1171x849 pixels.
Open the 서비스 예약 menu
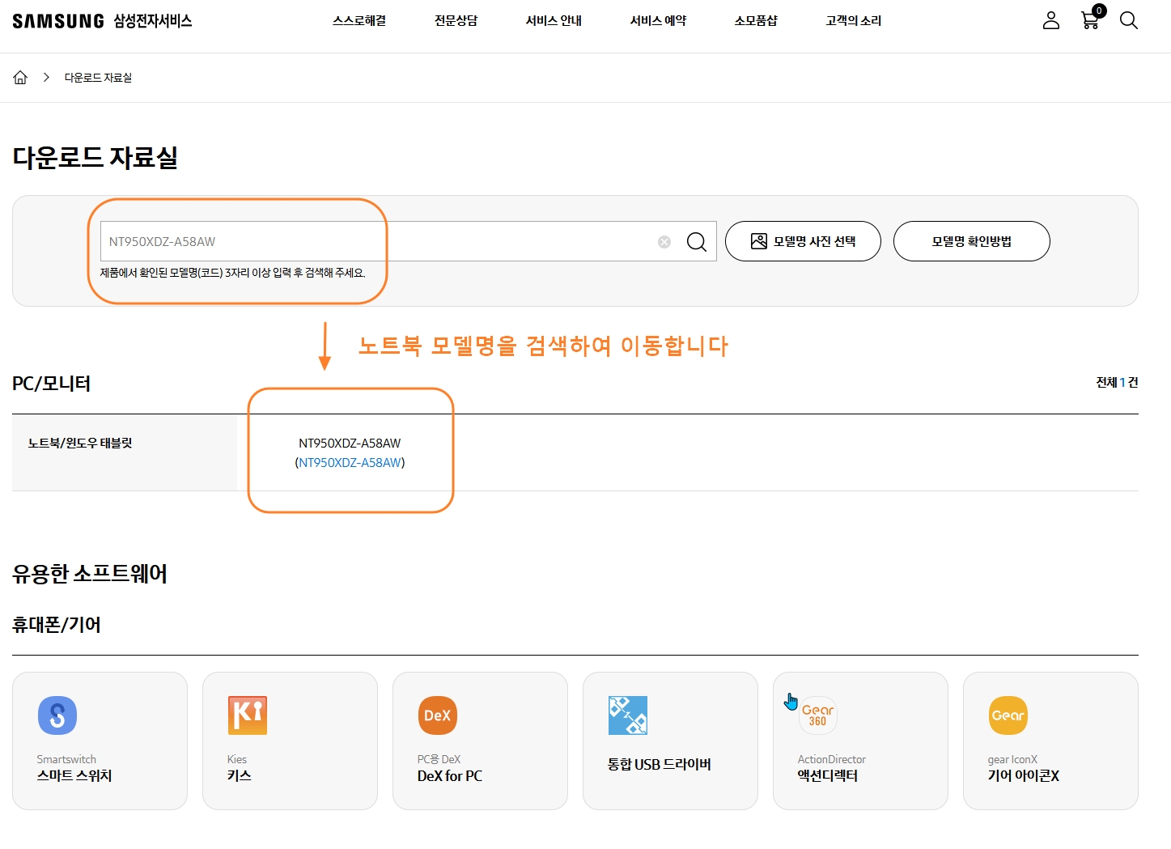[659, 20]
